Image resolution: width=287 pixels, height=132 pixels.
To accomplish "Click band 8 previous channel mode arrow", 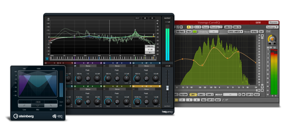I will 142,86.
